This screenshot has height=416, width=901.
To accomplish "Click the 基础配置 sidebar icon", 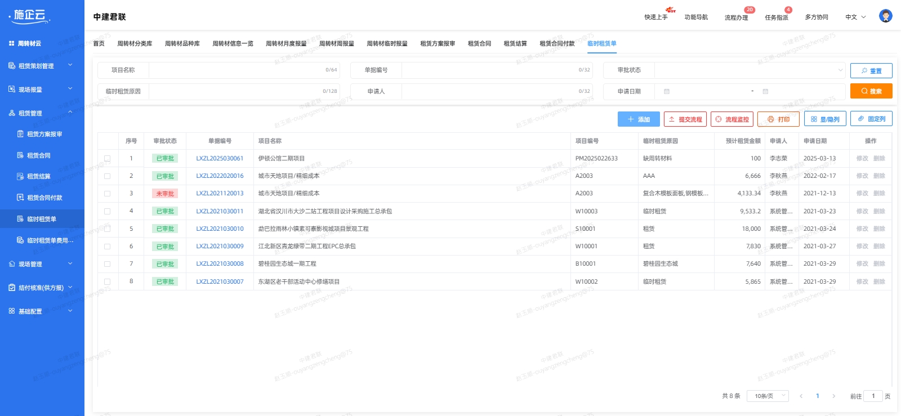I will pyautogui.click(x=12, y=311).
